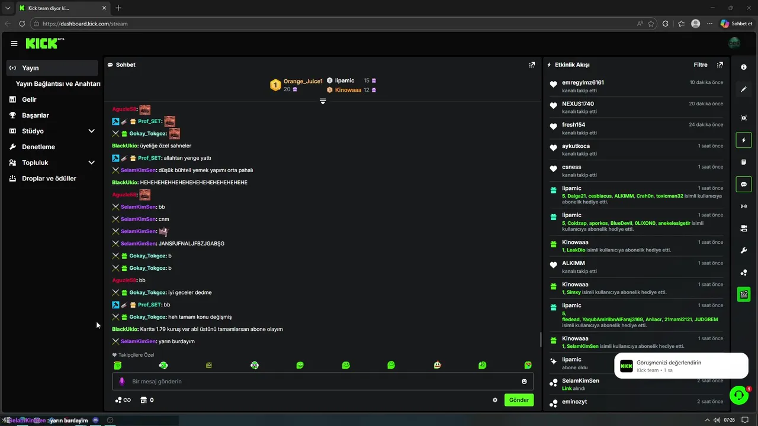Click the fresh154 activity entry
Image resolution: width=758 pixels, height=426 pixels.
coord(637,129)
